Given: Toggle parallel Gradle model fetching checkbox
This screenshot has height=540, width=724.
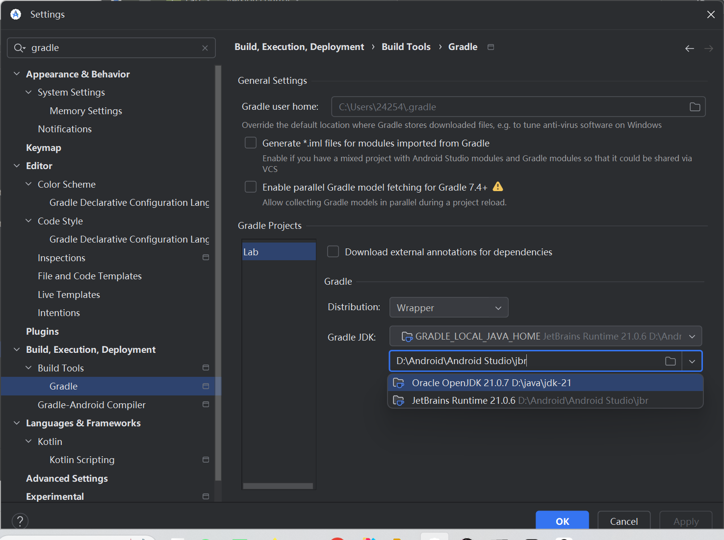Looking at the screenshot, I should tap(251, 187).
